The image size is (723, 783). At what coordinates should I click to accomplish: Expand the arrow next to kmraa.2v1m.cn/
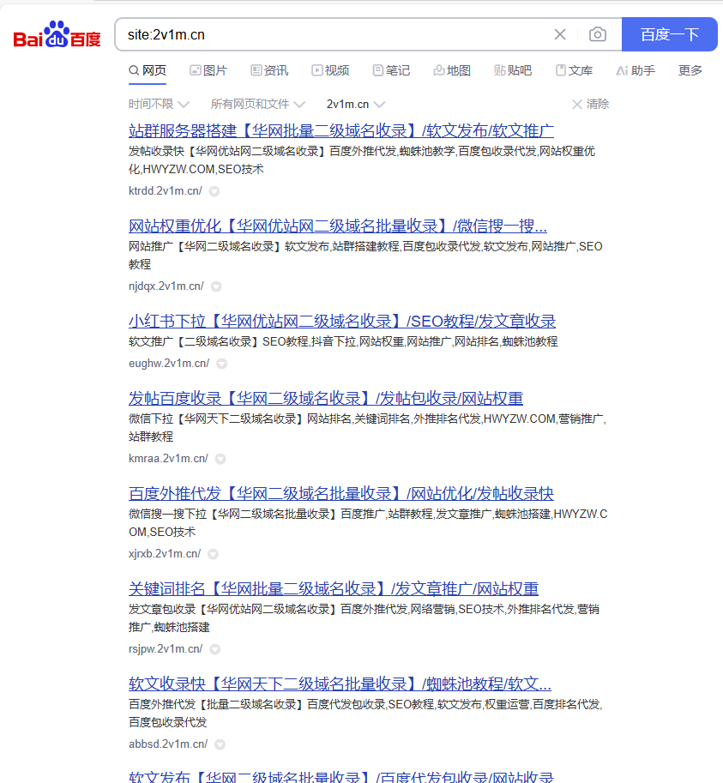[x=220, y=459]
